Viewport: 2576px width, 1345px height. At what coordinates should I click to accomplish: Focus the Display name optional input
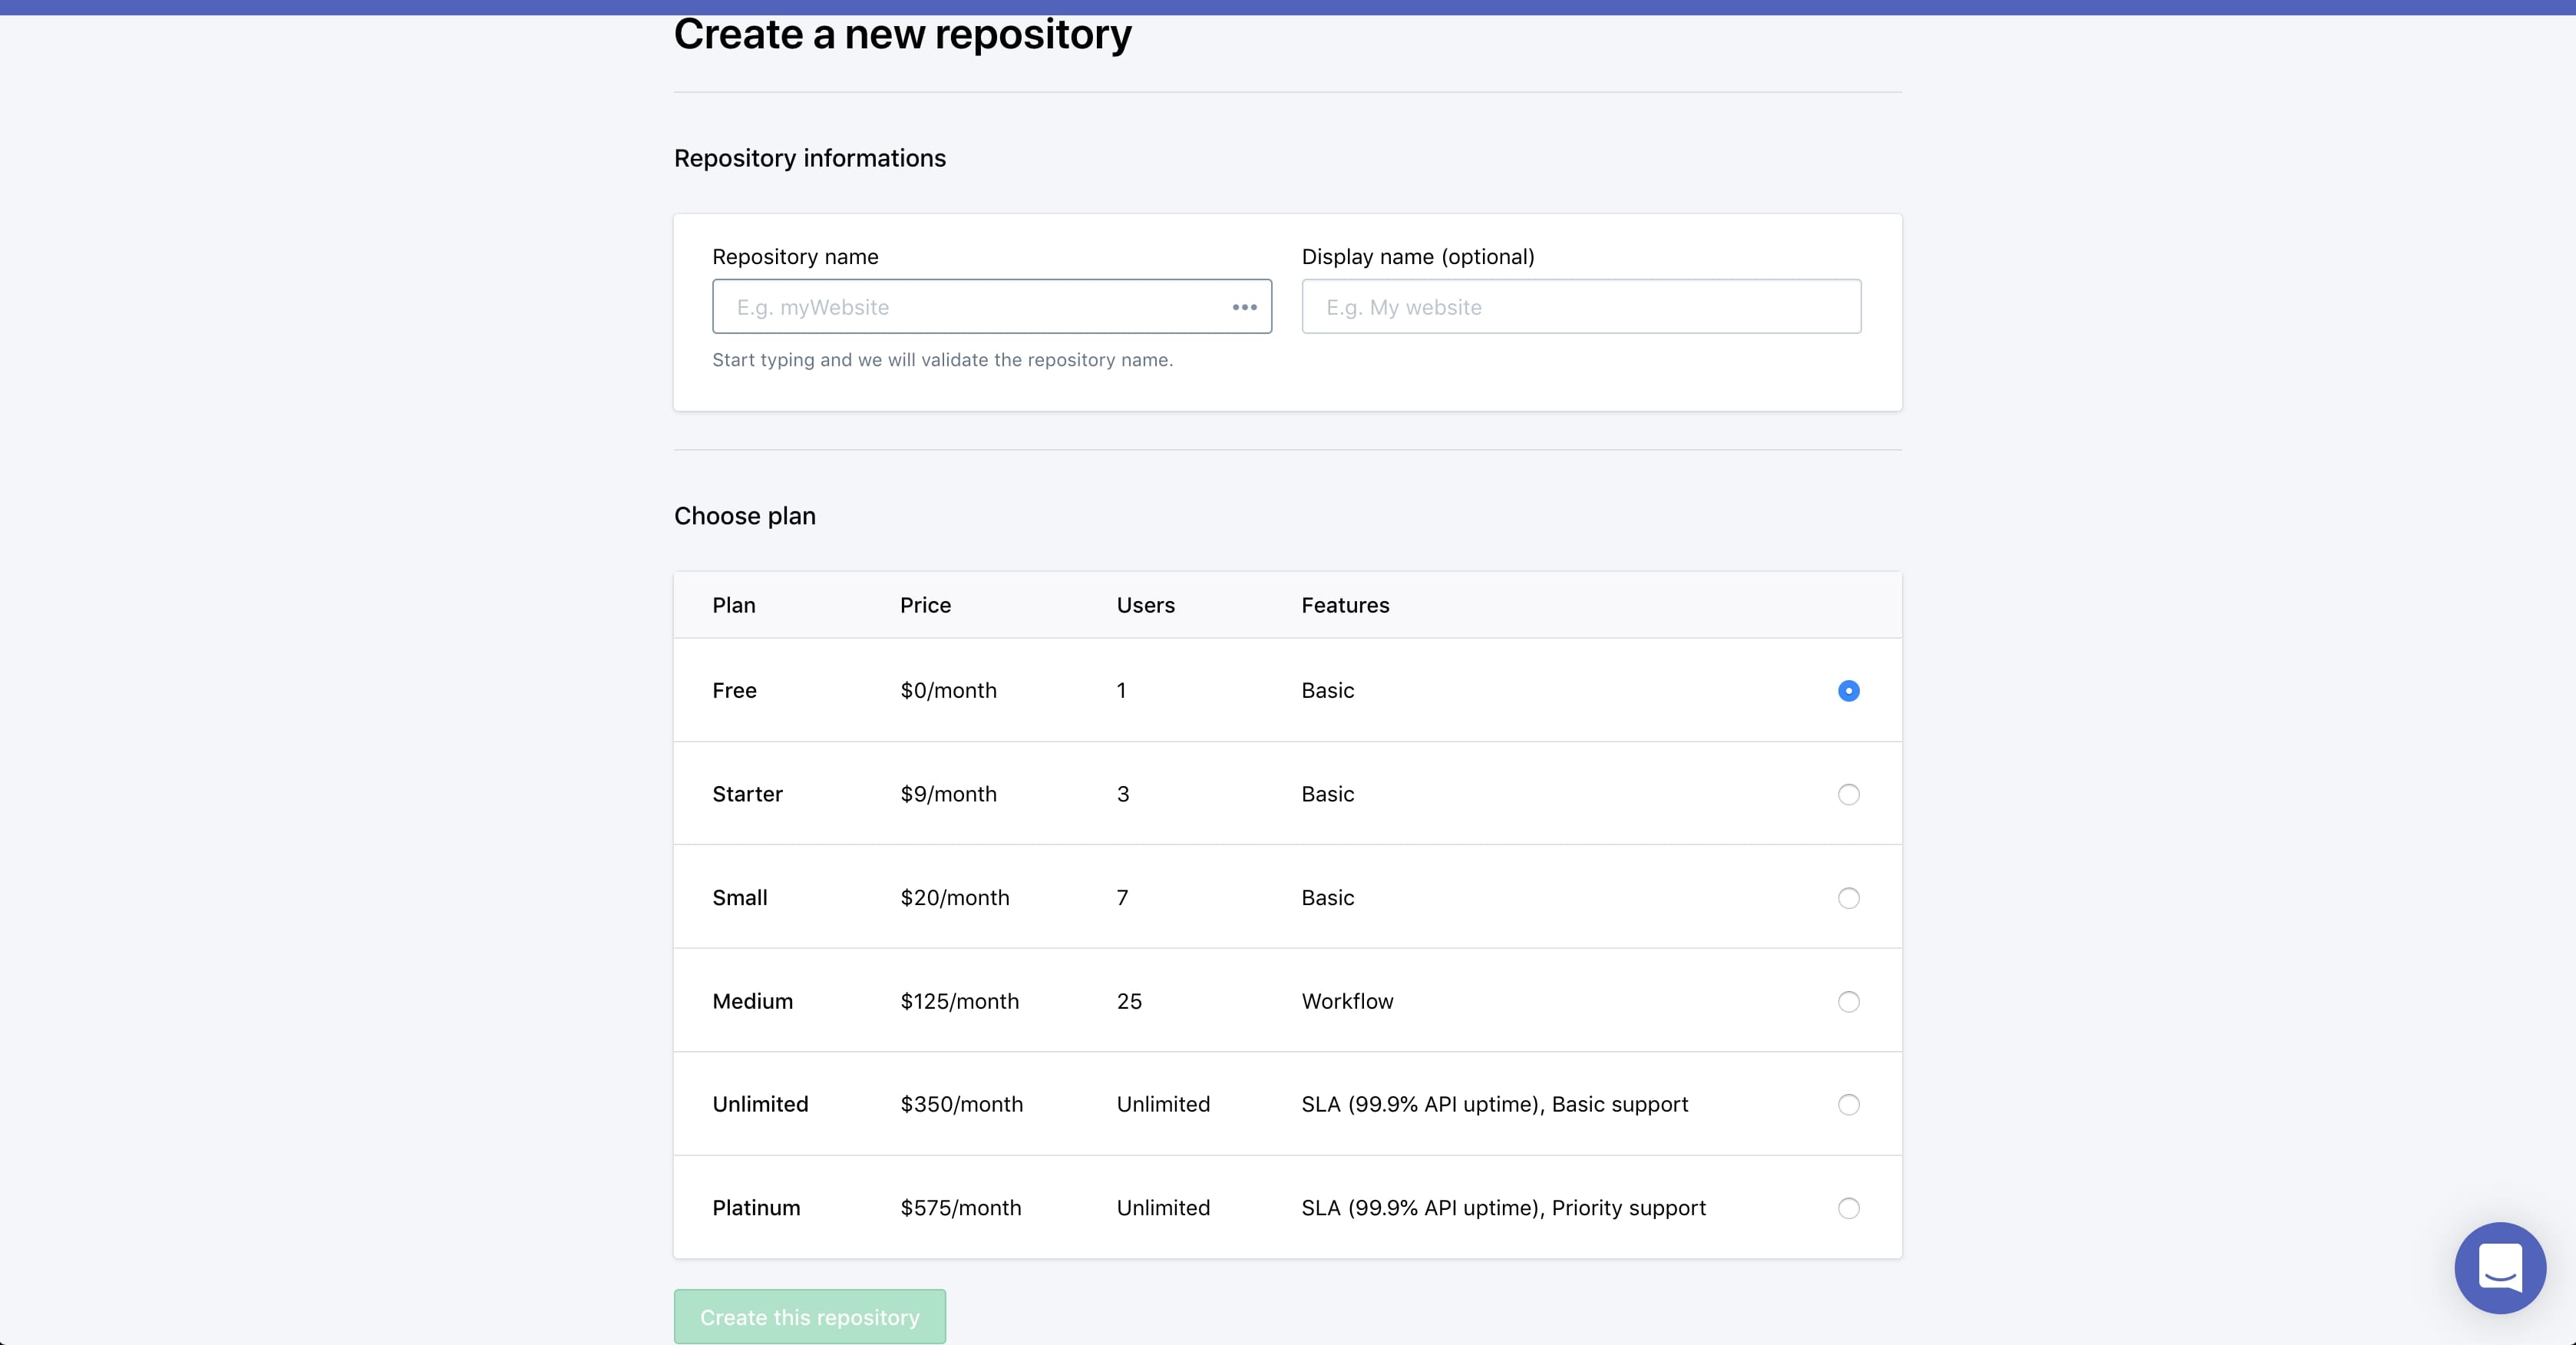pyautogui.click(x=1581, y=306)
